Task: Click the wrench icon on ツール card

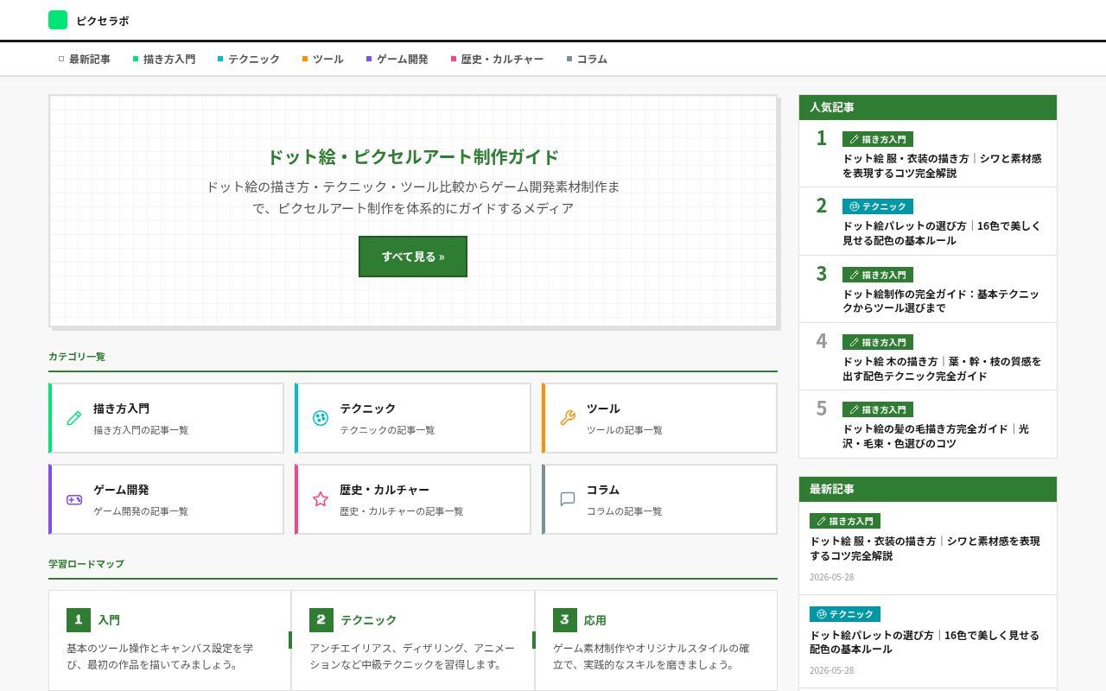Action: tap(568, 418)
